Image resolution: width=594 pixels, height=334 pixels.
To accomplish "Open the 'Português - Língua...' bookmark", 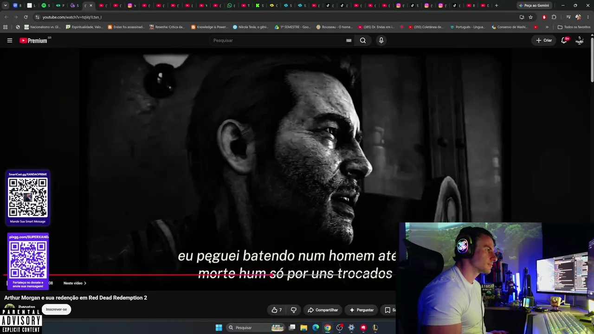I will tap(468, 27).
